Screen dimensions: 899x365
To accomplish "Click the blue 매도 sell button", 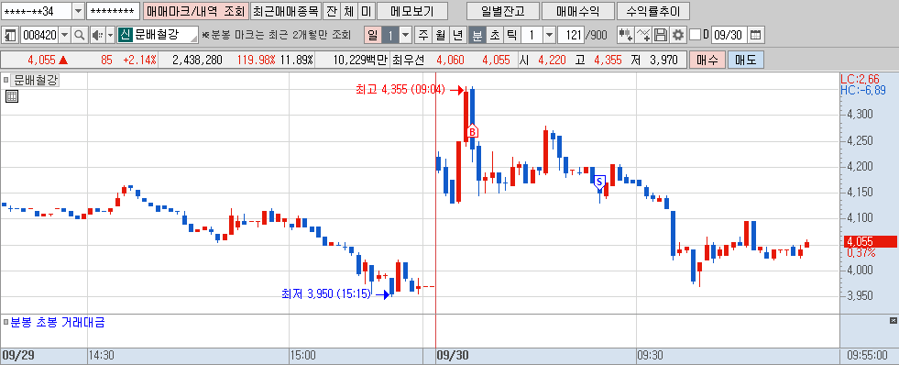I will click(x=745, y=60).
